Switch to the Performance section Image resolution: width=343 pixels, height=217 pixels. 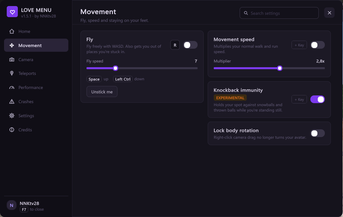[x=36, y=88]
